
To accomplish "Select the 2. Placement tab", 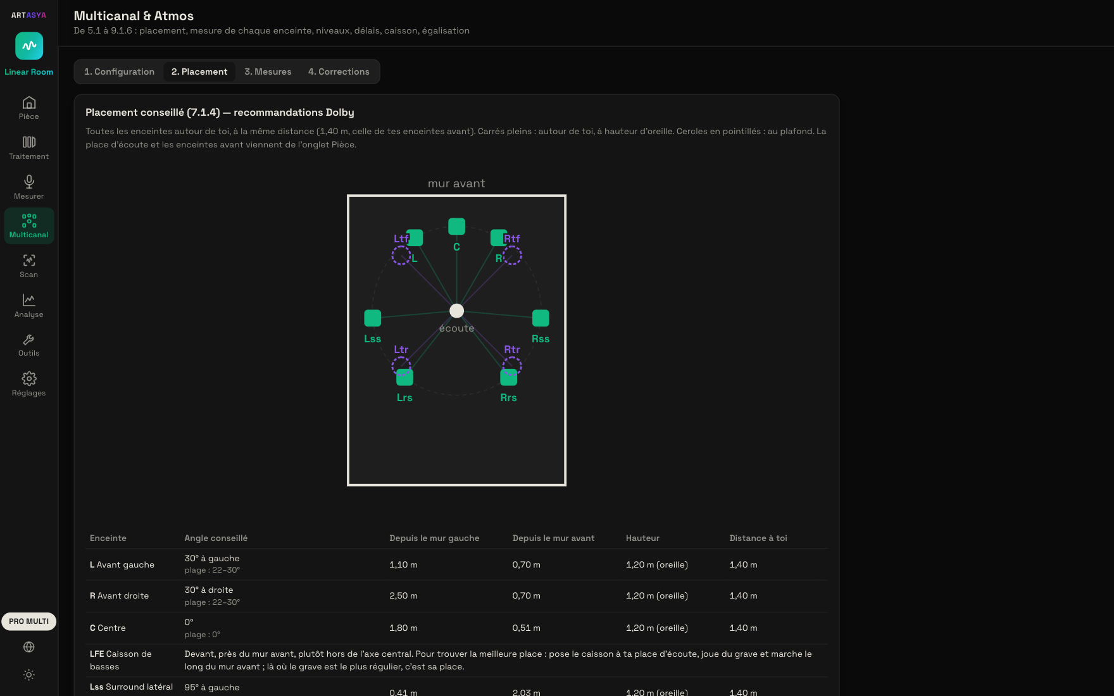I will pos(199,71).
